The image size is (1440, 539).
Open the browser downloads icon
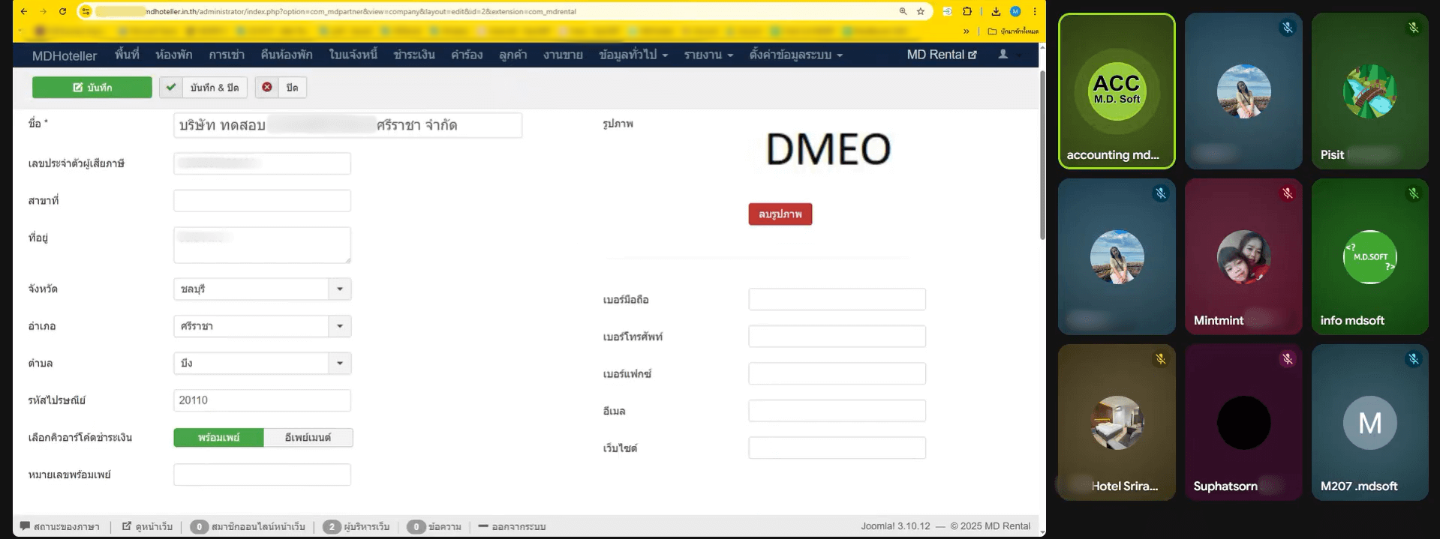996,11
